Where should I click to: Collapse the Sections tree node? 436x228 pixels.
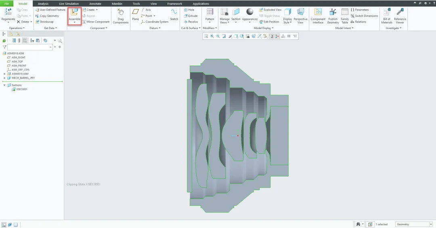(4, 85)
